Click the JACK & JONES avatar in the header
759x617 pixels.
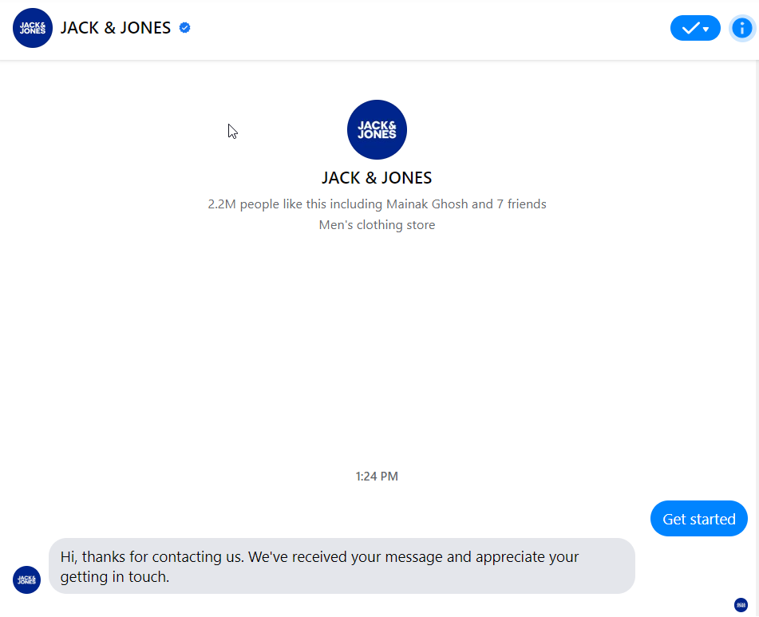click(x=32, y=28)
